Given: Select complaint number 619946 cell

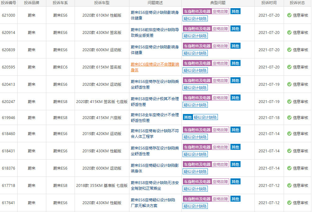Looking at the screenshot, I should [x=9, y=118].
